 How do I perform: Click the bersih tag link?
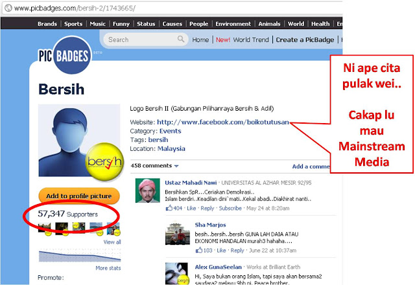click(x=158, y=140)
